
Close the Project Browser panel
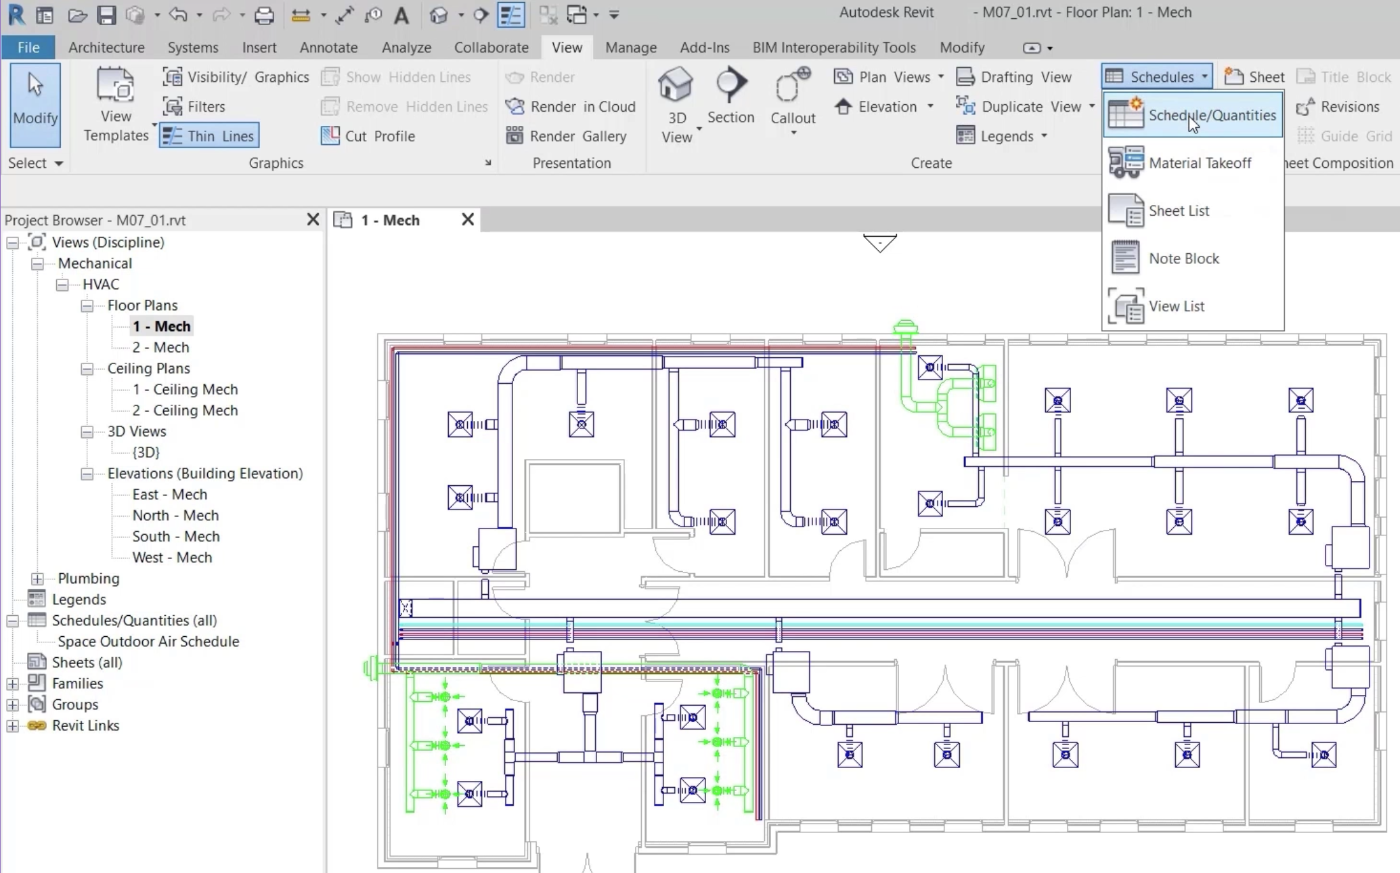click(x=313, y=220)
